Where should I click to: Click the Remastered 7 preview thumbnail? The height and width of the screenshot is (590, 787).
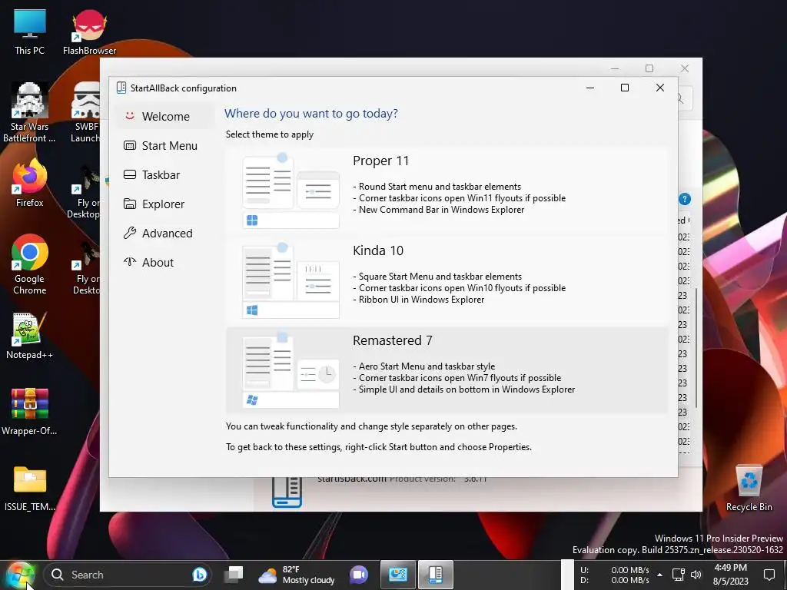click(x=291, y=370)
